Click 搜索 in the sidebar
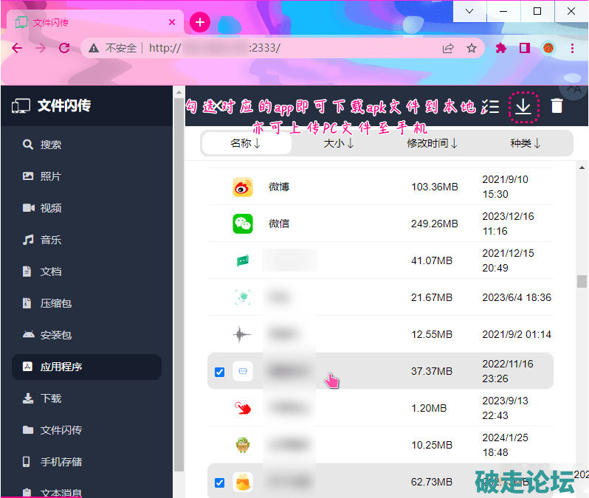This screenshot has width=589, height=498. click(51, 145)
